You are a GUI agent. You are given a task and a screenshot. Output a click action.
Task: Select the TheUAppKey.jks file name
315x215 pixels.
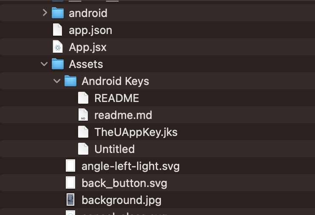(136, 132)
